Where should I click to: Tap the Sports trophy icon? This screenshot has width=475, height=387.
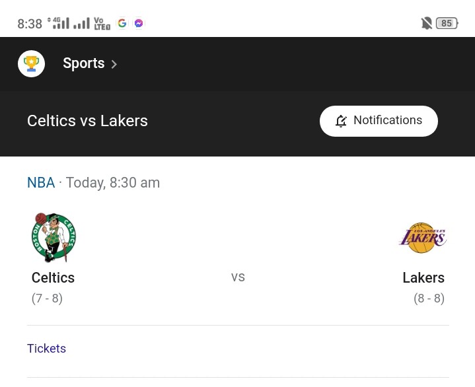point(31,63)
